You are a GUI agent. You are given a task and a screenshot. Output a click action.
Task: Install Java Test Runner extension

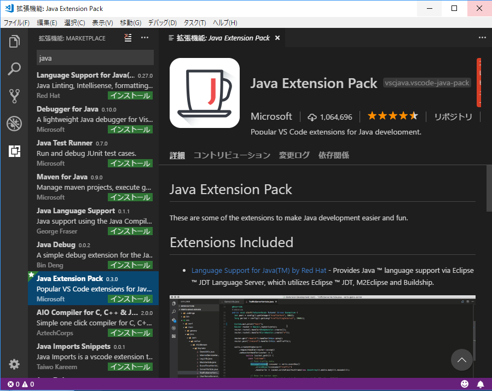(130, 164)
